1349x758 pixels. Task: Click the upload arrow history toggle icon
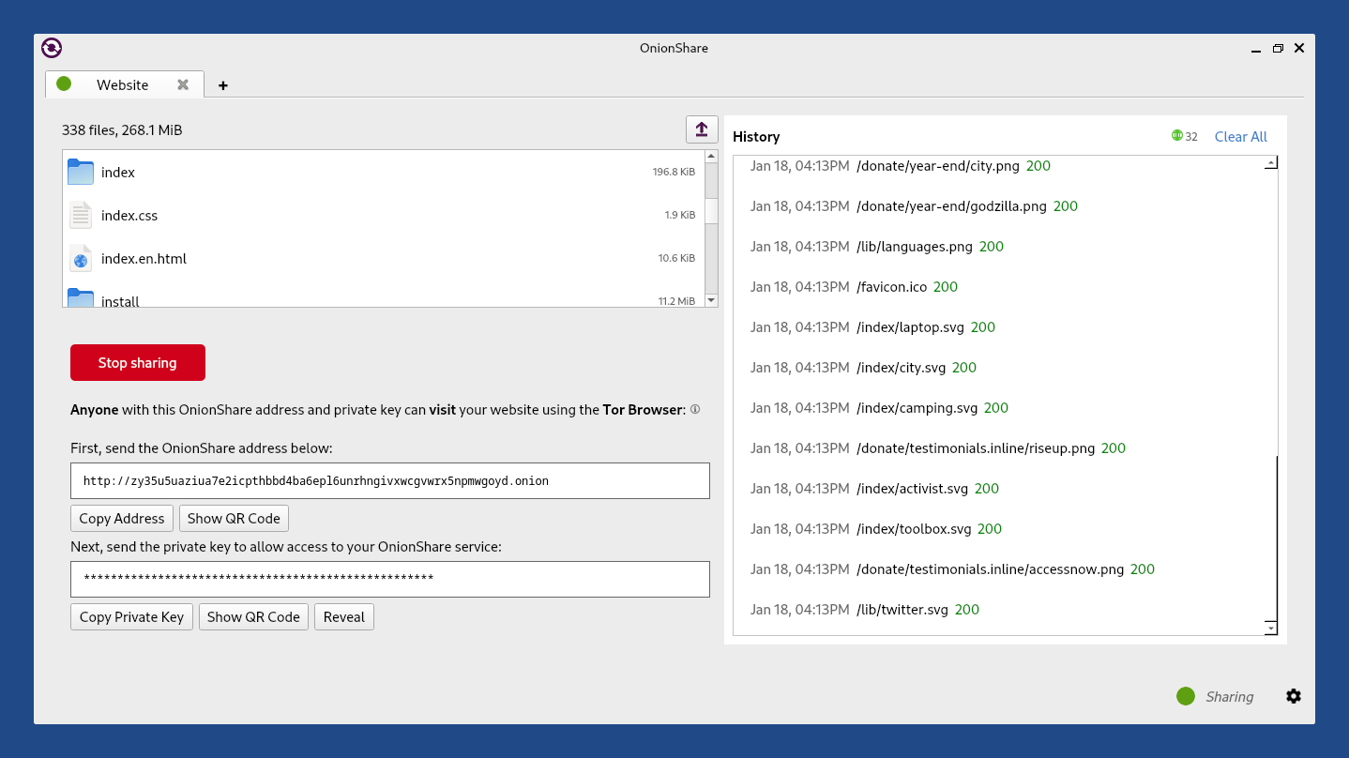coord(702,129)
